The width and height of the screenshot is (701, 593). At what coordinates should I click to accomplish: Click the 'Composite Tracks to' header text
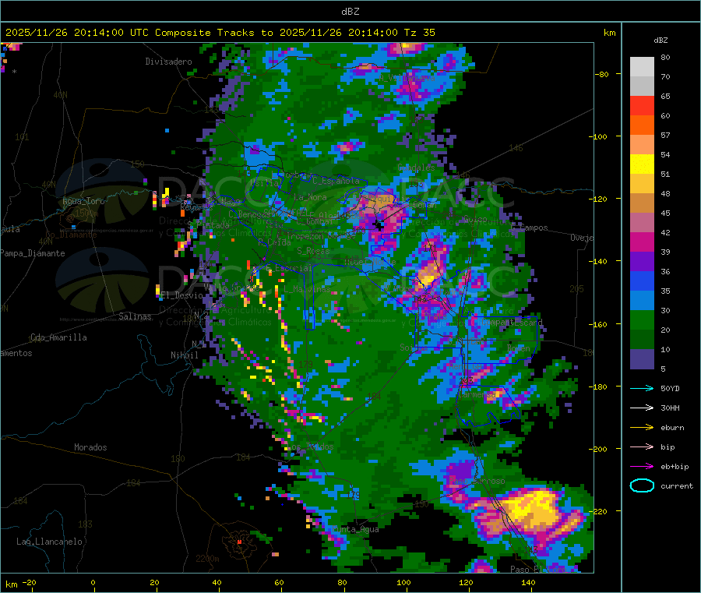214,33
